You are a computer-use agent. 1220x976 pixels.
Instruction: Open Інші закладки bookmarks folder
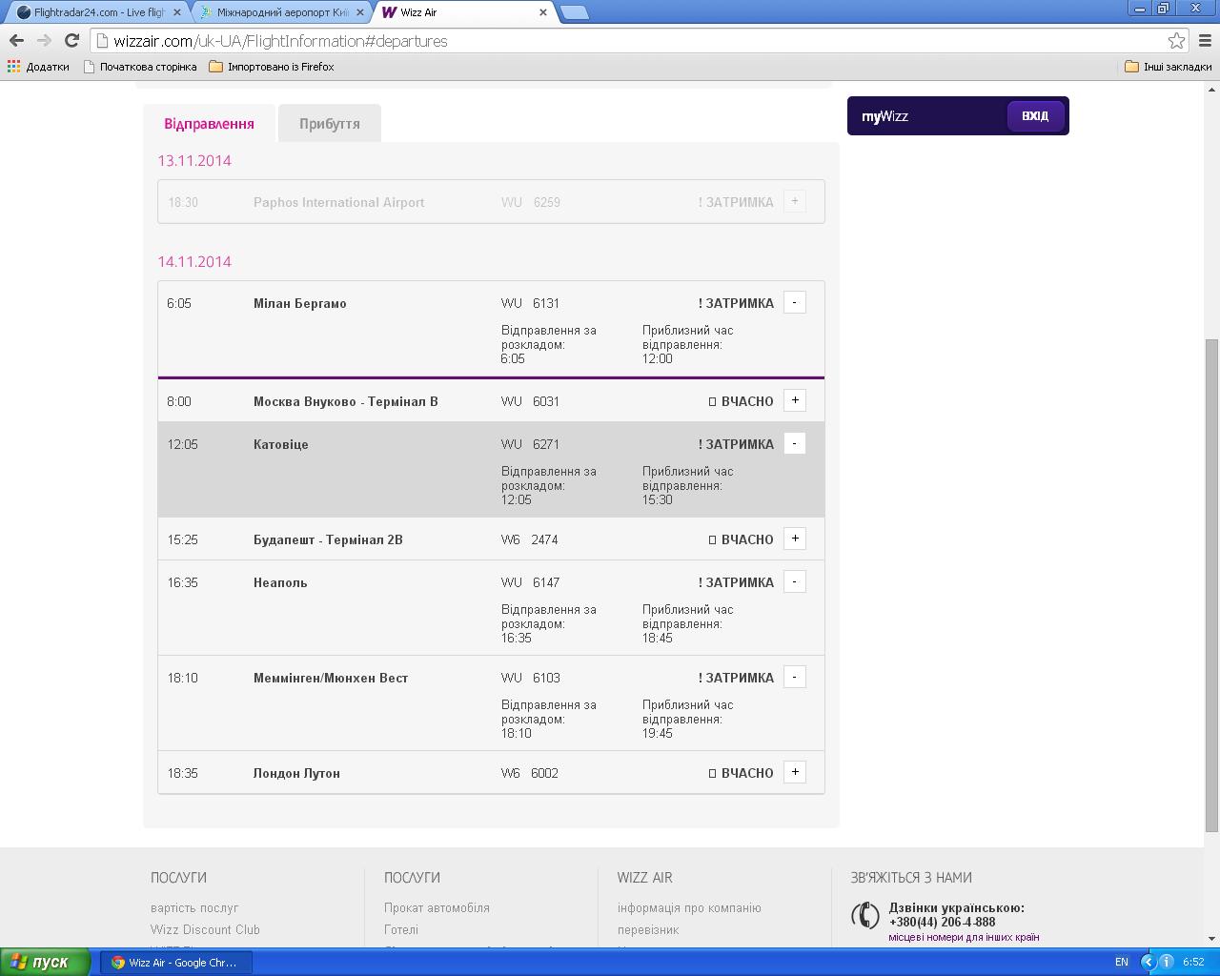click(1168, 67)
